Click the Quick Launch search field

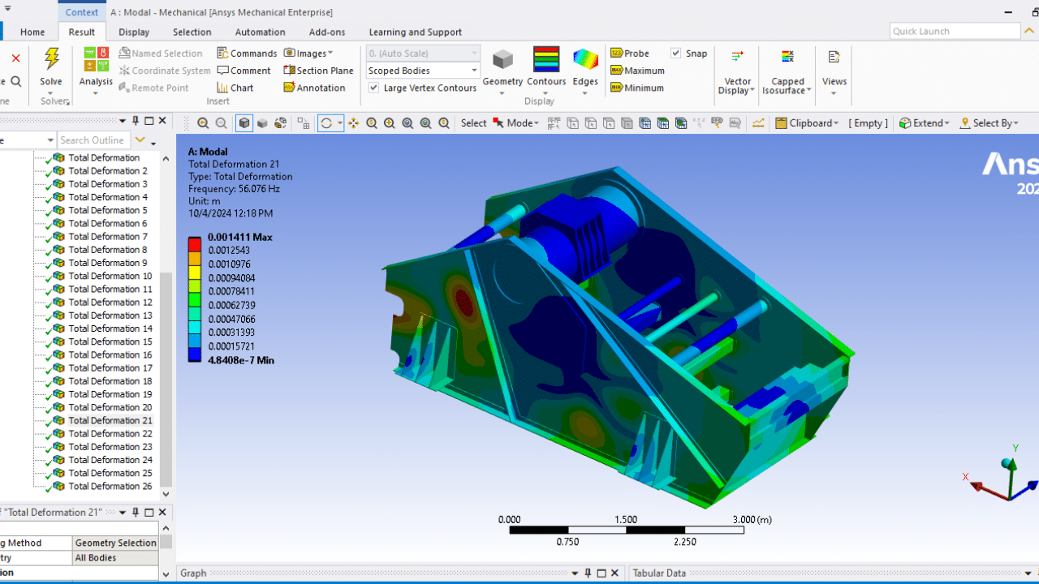955,31
